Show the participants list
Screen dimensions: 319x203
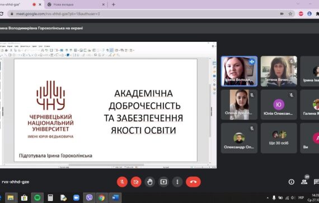[x=304, y=182]
